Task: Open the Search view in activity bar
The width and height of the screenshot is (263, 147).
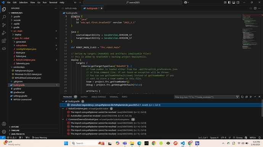Action: pyautogui.click(x=4, y=17)
